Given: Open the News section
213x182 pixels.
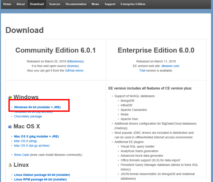Looking at the screenshot, I should click(95, 4).
